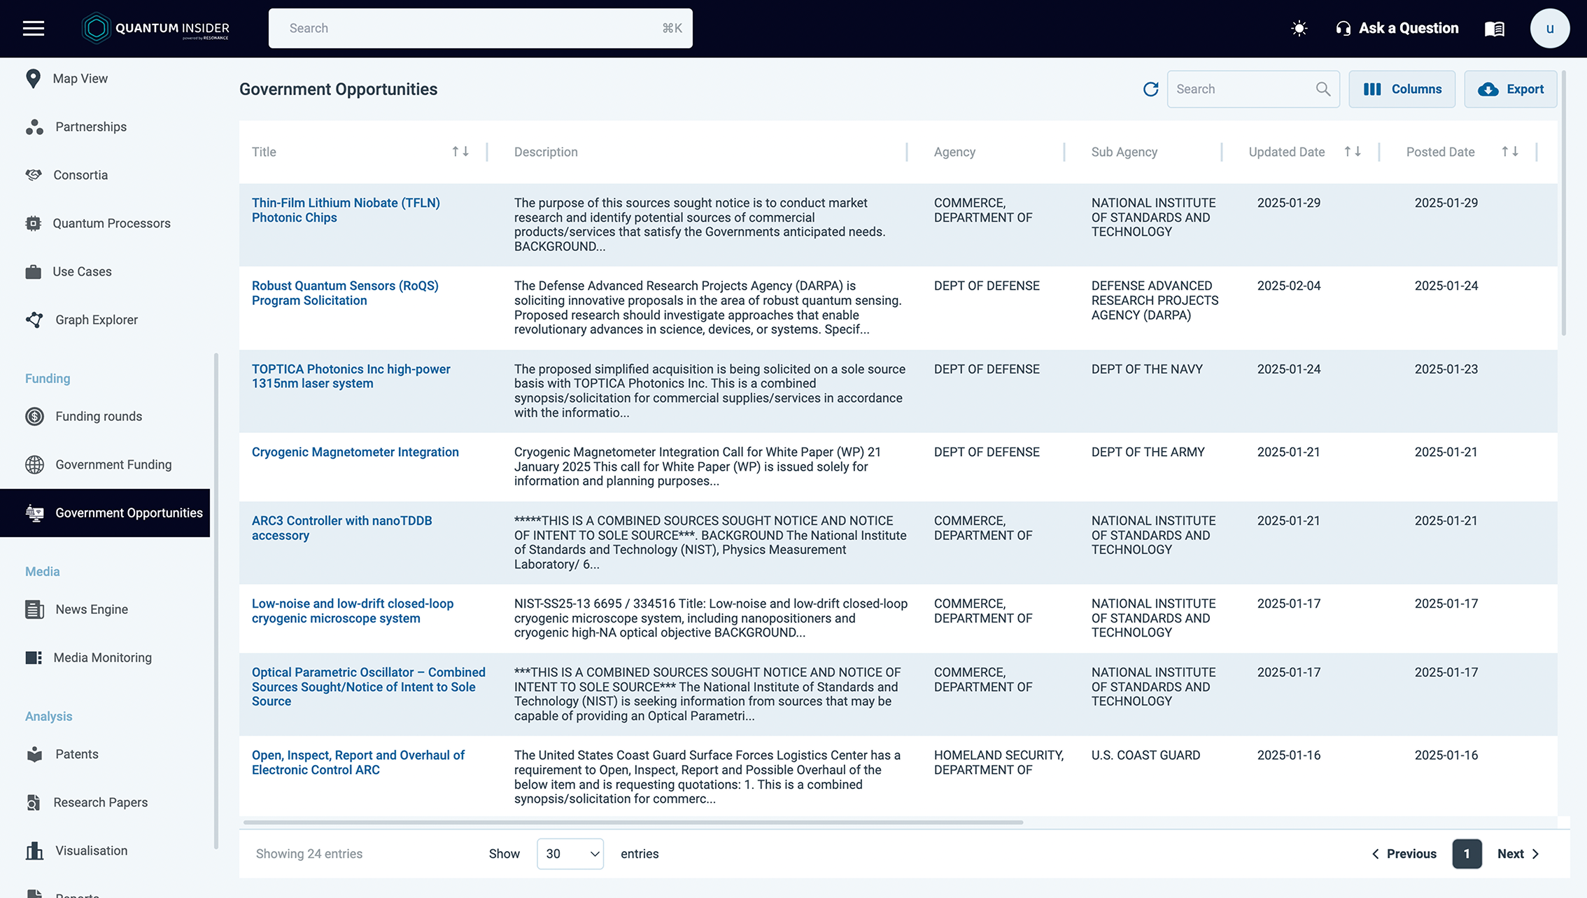Screen dimensions: 1587x898
Task: Click Updated Date 2025-02-04 cell
Action: (x=1288, y=285)
